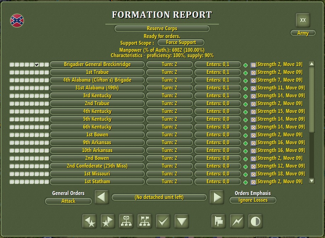Click green plus beside 1st Statham

[x=246, y=182]
